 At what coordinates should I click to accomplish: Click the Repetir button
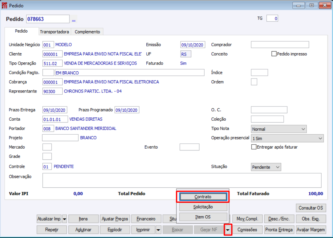pos(52,230)
